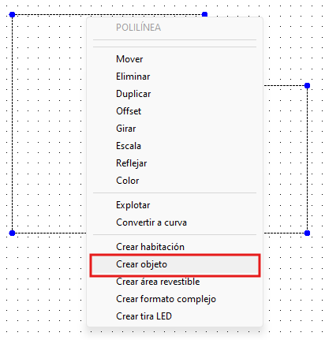Click Crear habitación
This screenshot has height=340, width=325.
(x=174, y=247)
